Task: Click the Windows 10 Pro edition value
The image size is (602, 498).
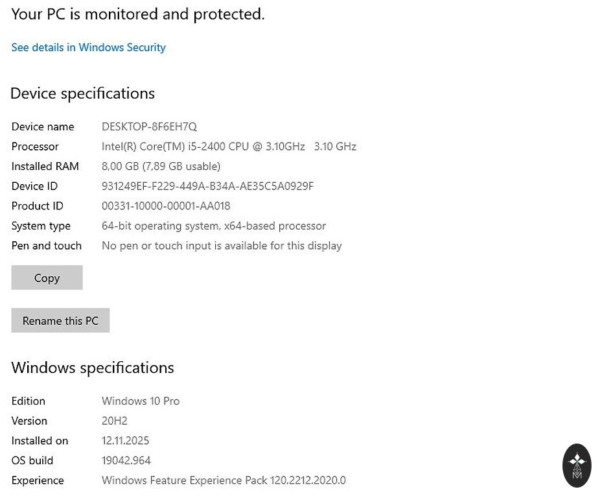Action: point(141,401)
